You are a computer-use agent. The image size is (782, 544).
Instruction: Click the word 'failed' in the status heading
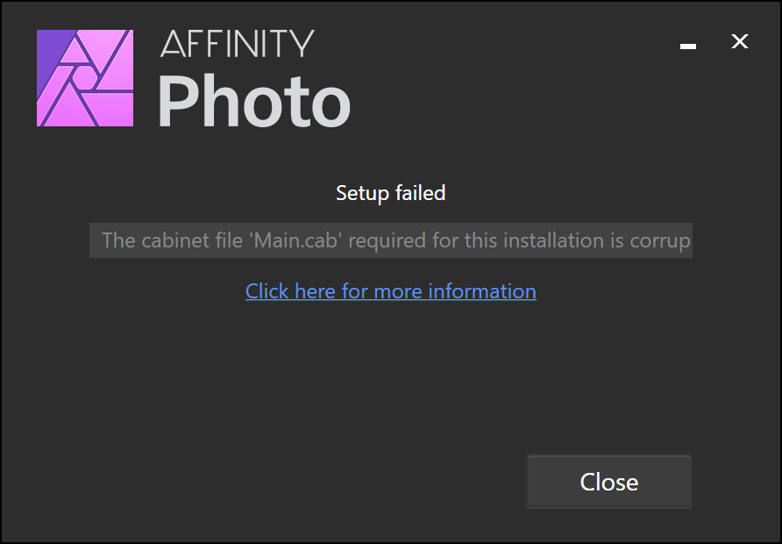[x=420, y=193]
